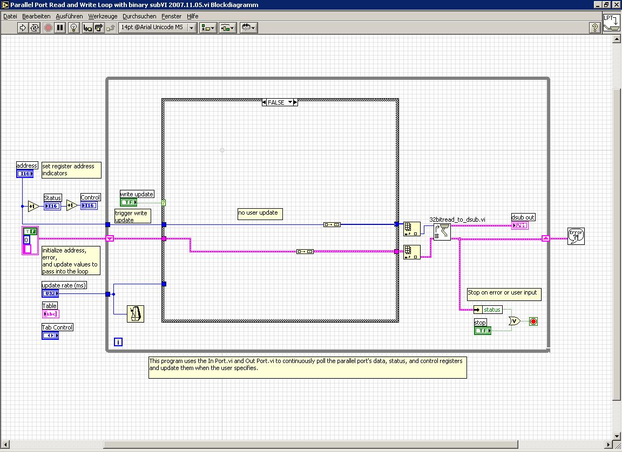Select the Control I16 indicator terminal

[89, 206]
